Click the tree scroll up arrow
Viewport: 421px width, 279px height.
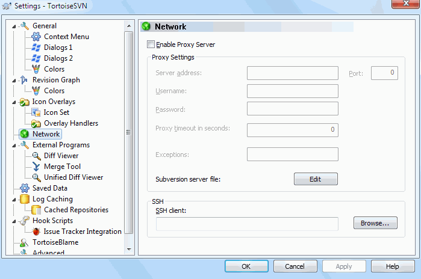129,26
